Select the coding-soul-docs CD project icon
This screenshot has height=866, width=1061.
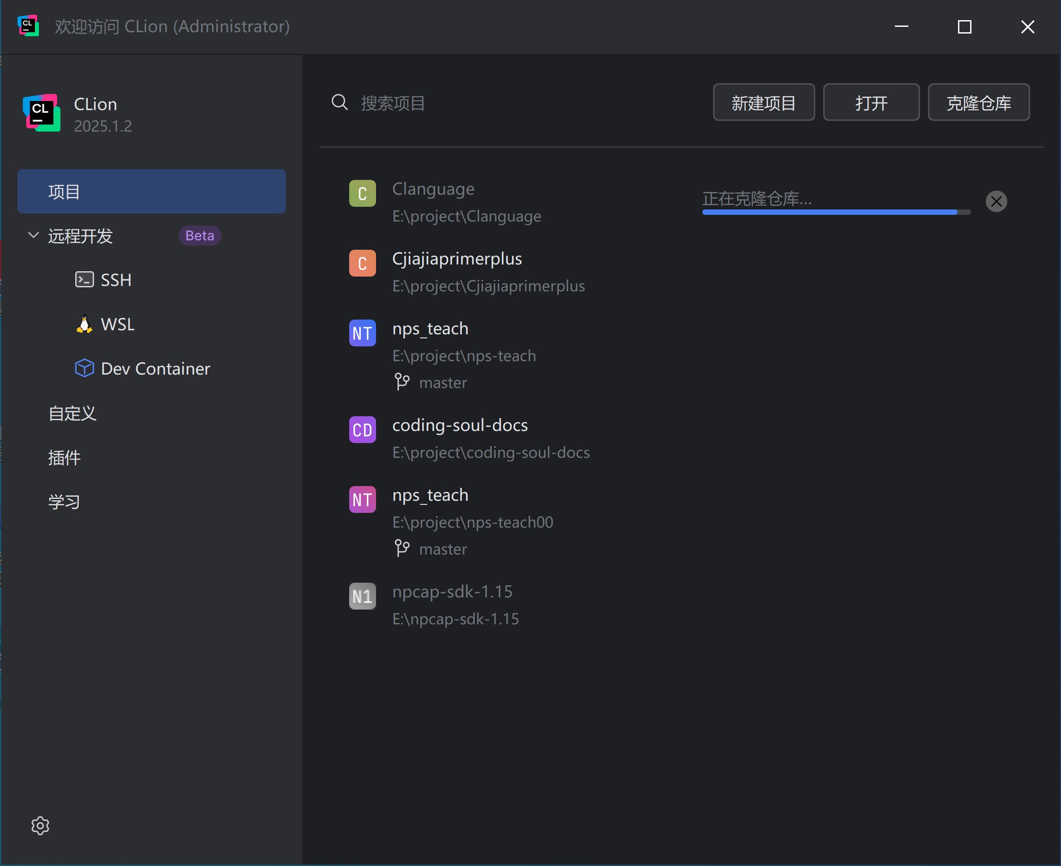[x=362, y=429]
